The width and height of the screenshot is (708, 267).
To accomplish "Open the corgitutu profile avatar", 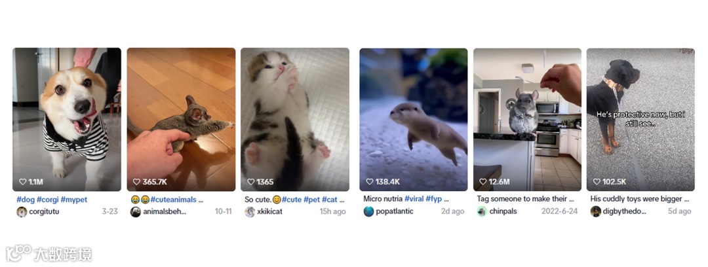I will click(x=22, y=211).
